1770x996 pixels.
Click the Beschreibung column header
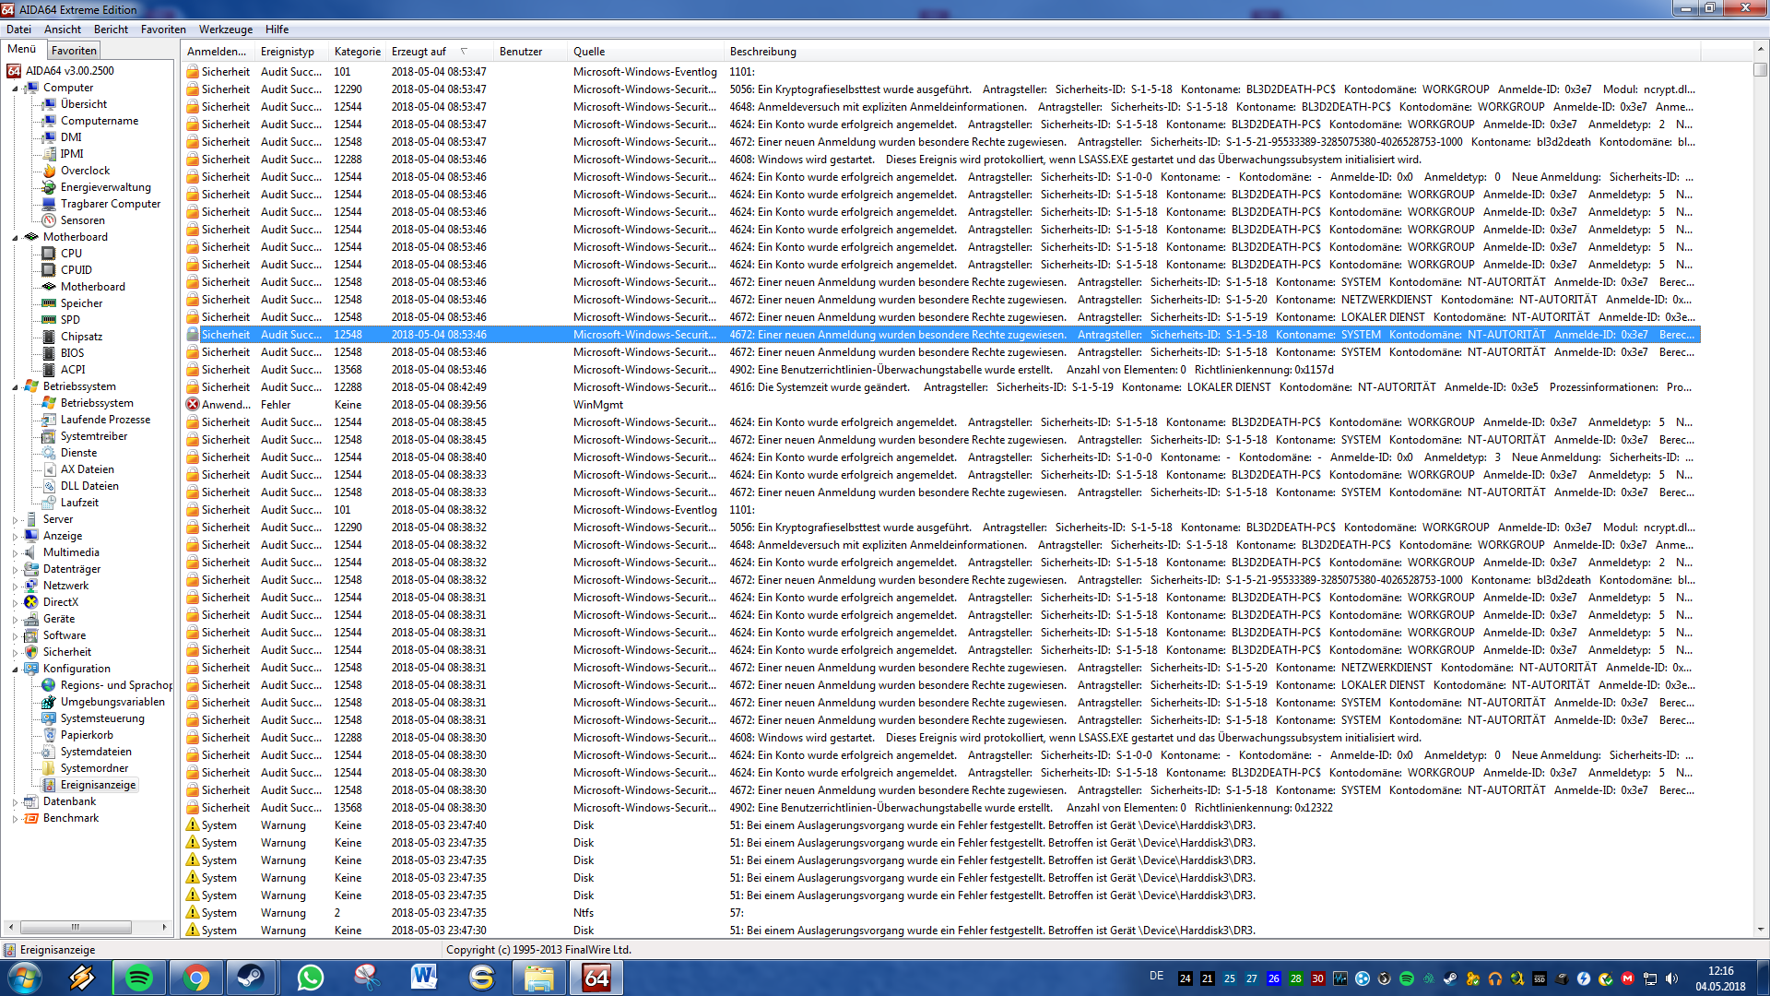point(762,52)
